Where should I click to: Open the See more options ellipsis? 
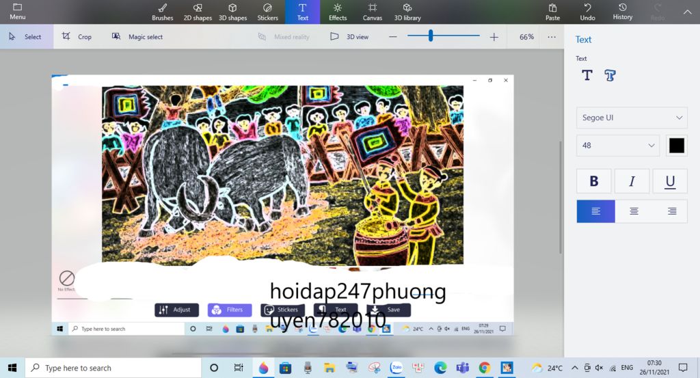click(552, 37)
